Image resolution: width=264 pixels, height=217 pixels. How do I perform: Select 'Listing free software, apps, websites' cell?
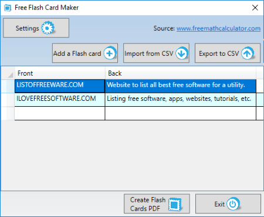click(x=181, y=100)
